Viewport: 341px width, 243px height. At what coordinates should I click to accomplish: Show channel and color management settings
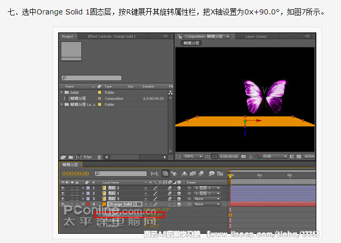258,157
